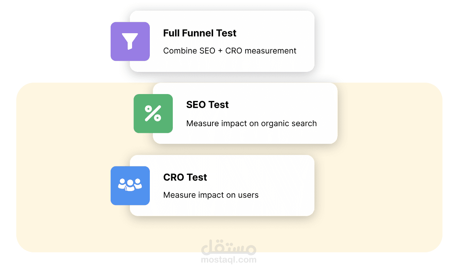Click the Mostaql Arabic logo watermark
Viewport: 458px width, 270px height.
229,247
